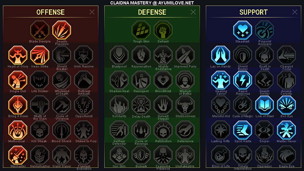Pick the Master Hexer support mastery
The image size is (304, 171).
pos(286,130)
